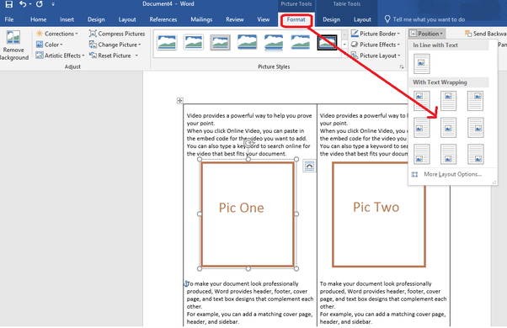
Task: Switch to the Mailings tab
Action: pos(201,19)
